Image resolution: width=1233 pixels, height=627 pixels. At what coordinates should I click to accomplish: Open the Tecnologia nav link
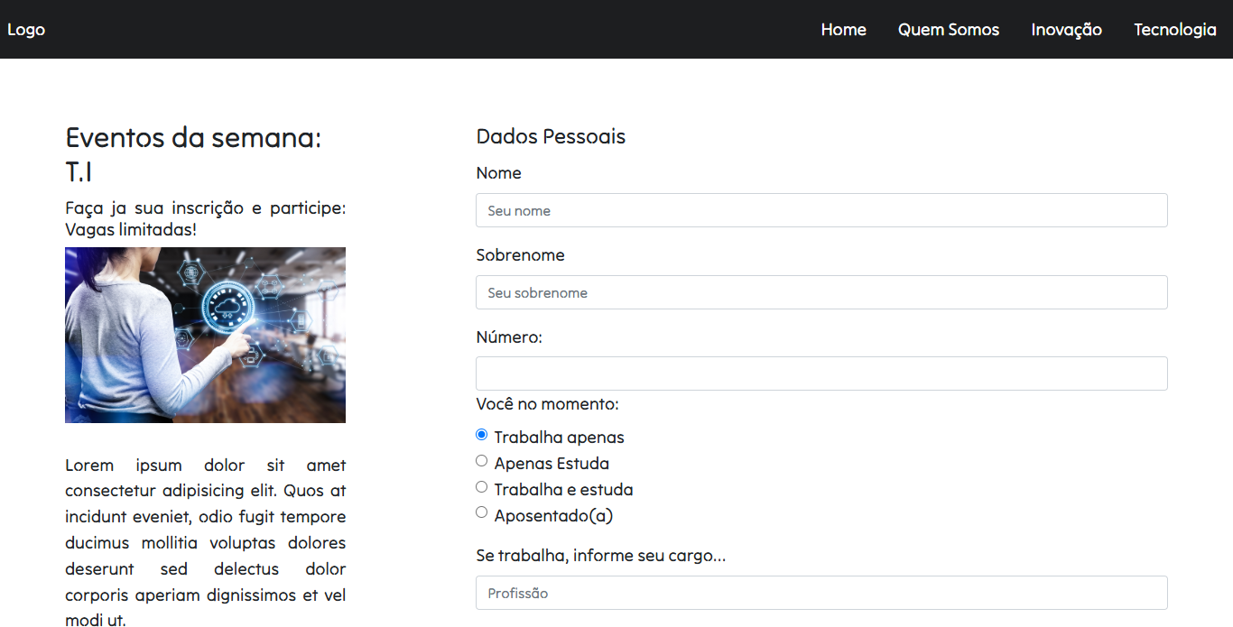[x=1175, y=30]
